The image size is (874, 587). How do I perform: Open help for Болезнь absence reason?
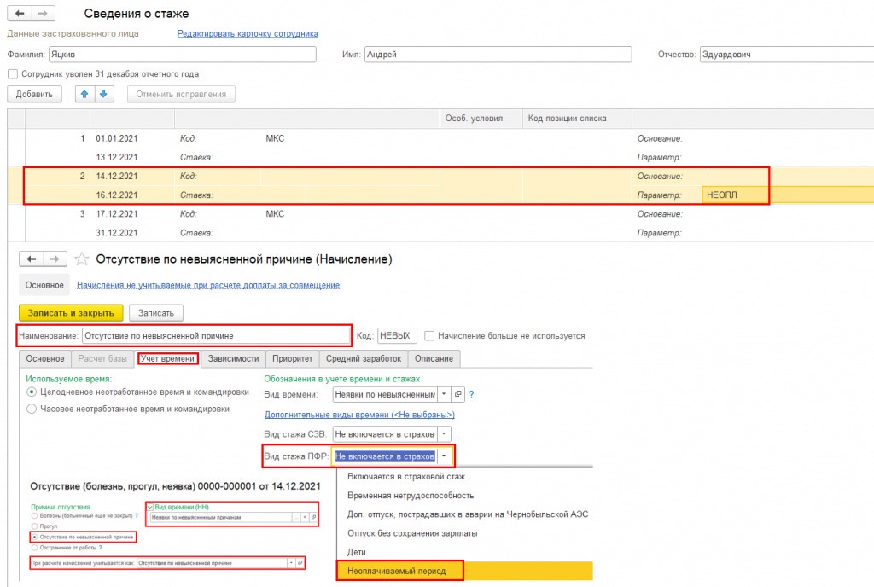pyautogui.click(x=137, y=515)
